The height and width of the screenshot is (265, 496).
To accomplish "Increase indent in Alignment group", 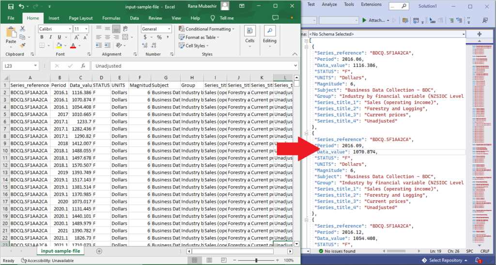I will [108, 46].
